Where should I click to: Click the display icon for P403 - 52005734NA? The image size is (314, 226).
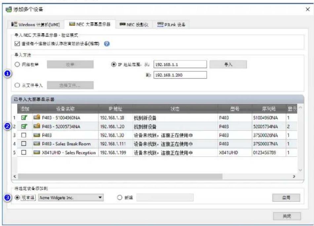[x=37, y=126]
